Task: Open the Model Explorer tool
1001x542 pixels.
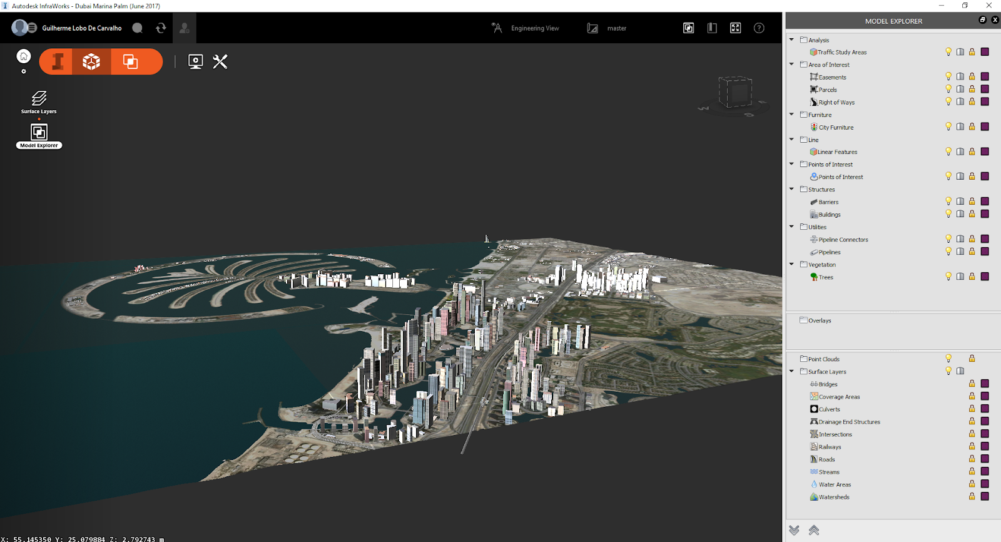Action: click(x=39, y=133)
